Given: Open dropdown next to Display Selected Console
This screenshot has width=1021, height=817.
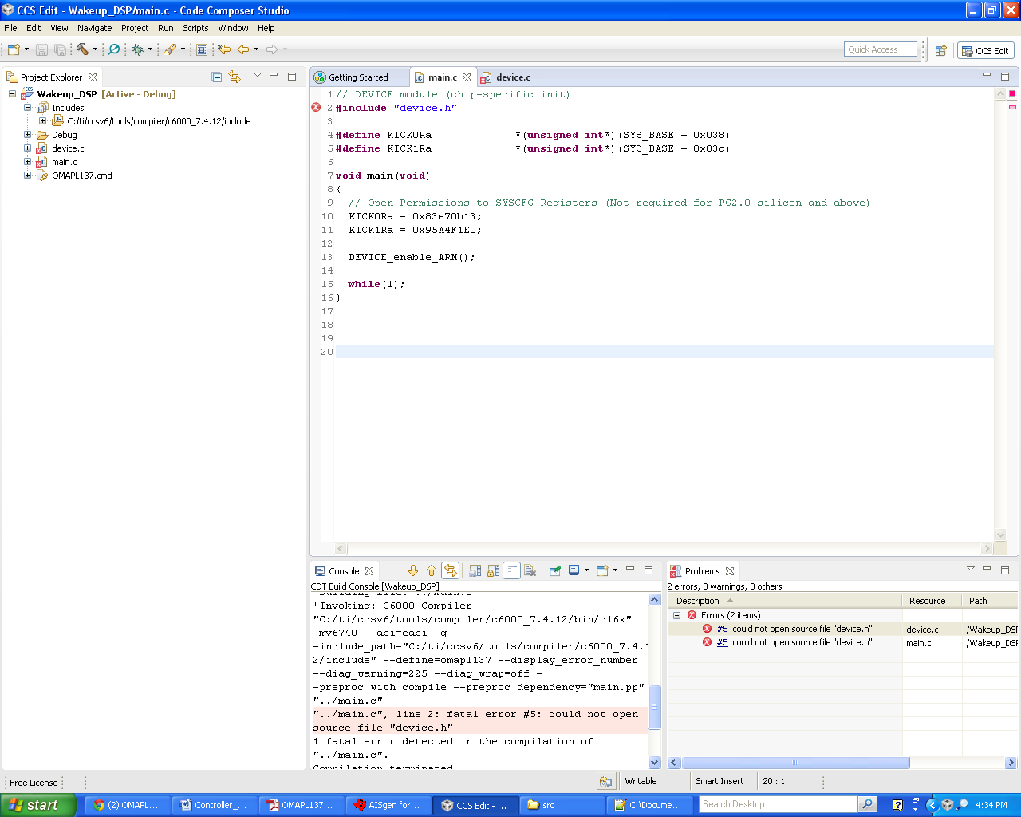Looking at the screenshot, I should 586,570.
